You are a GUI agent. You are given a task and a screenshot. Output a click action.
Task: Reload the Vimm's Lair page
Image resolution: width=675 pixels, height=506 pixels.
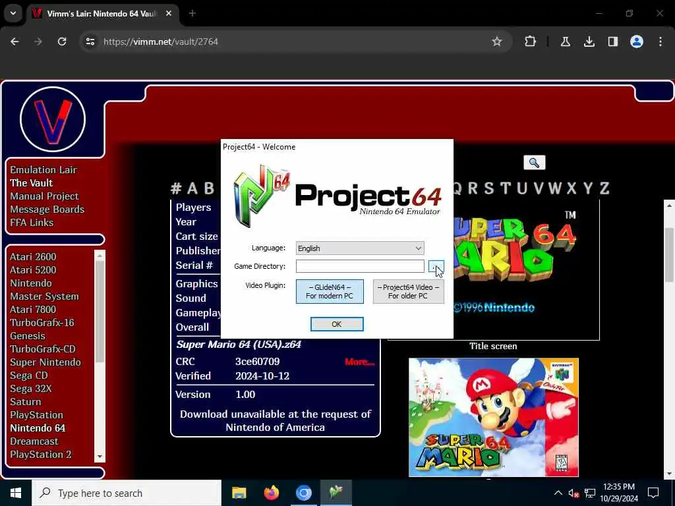pyautogui.click(x=62, y=42)
